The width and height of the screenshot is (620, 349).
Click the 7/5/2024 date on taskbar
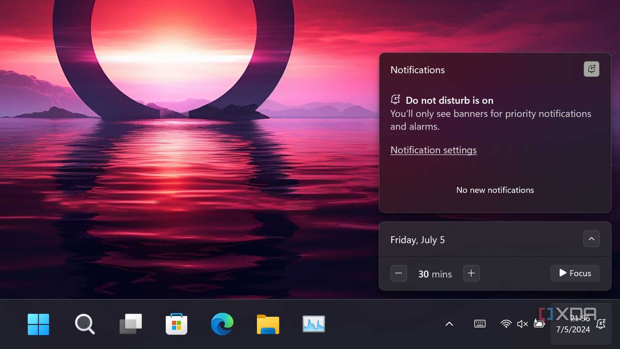[573, 329]
